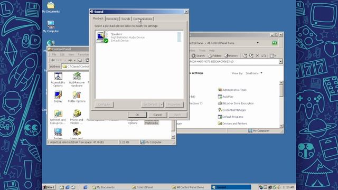Click the Start button
The width and height of the screenshot is (338, 190).
[49, 187]
